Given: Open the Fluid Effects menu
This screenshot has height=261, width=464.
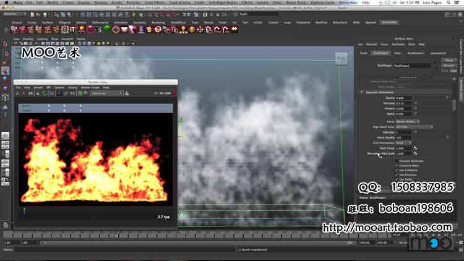Looking at the screenshot, I should [x=155, y=2].
